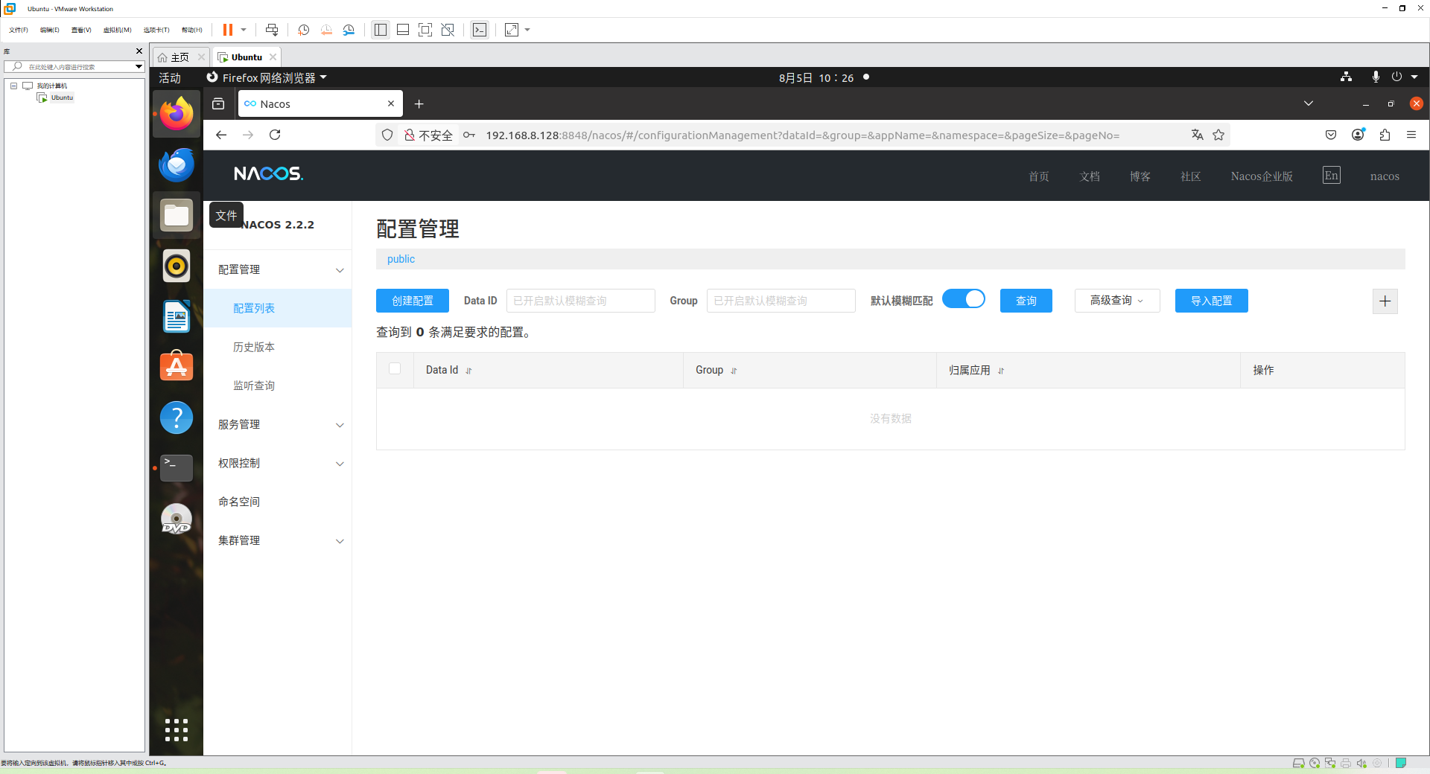Screen dimensions: 1430x774
Task: Click VMware snapshot clock icon
Action: coord(303,30)
